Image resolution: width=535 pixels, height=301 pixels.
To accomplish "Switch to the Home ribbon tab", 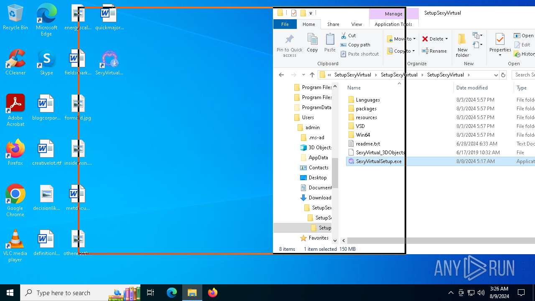I will (x=308, y=24).
